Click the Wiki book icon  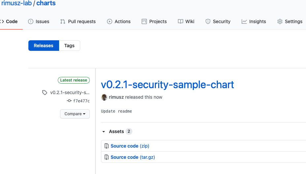point(181,21)
